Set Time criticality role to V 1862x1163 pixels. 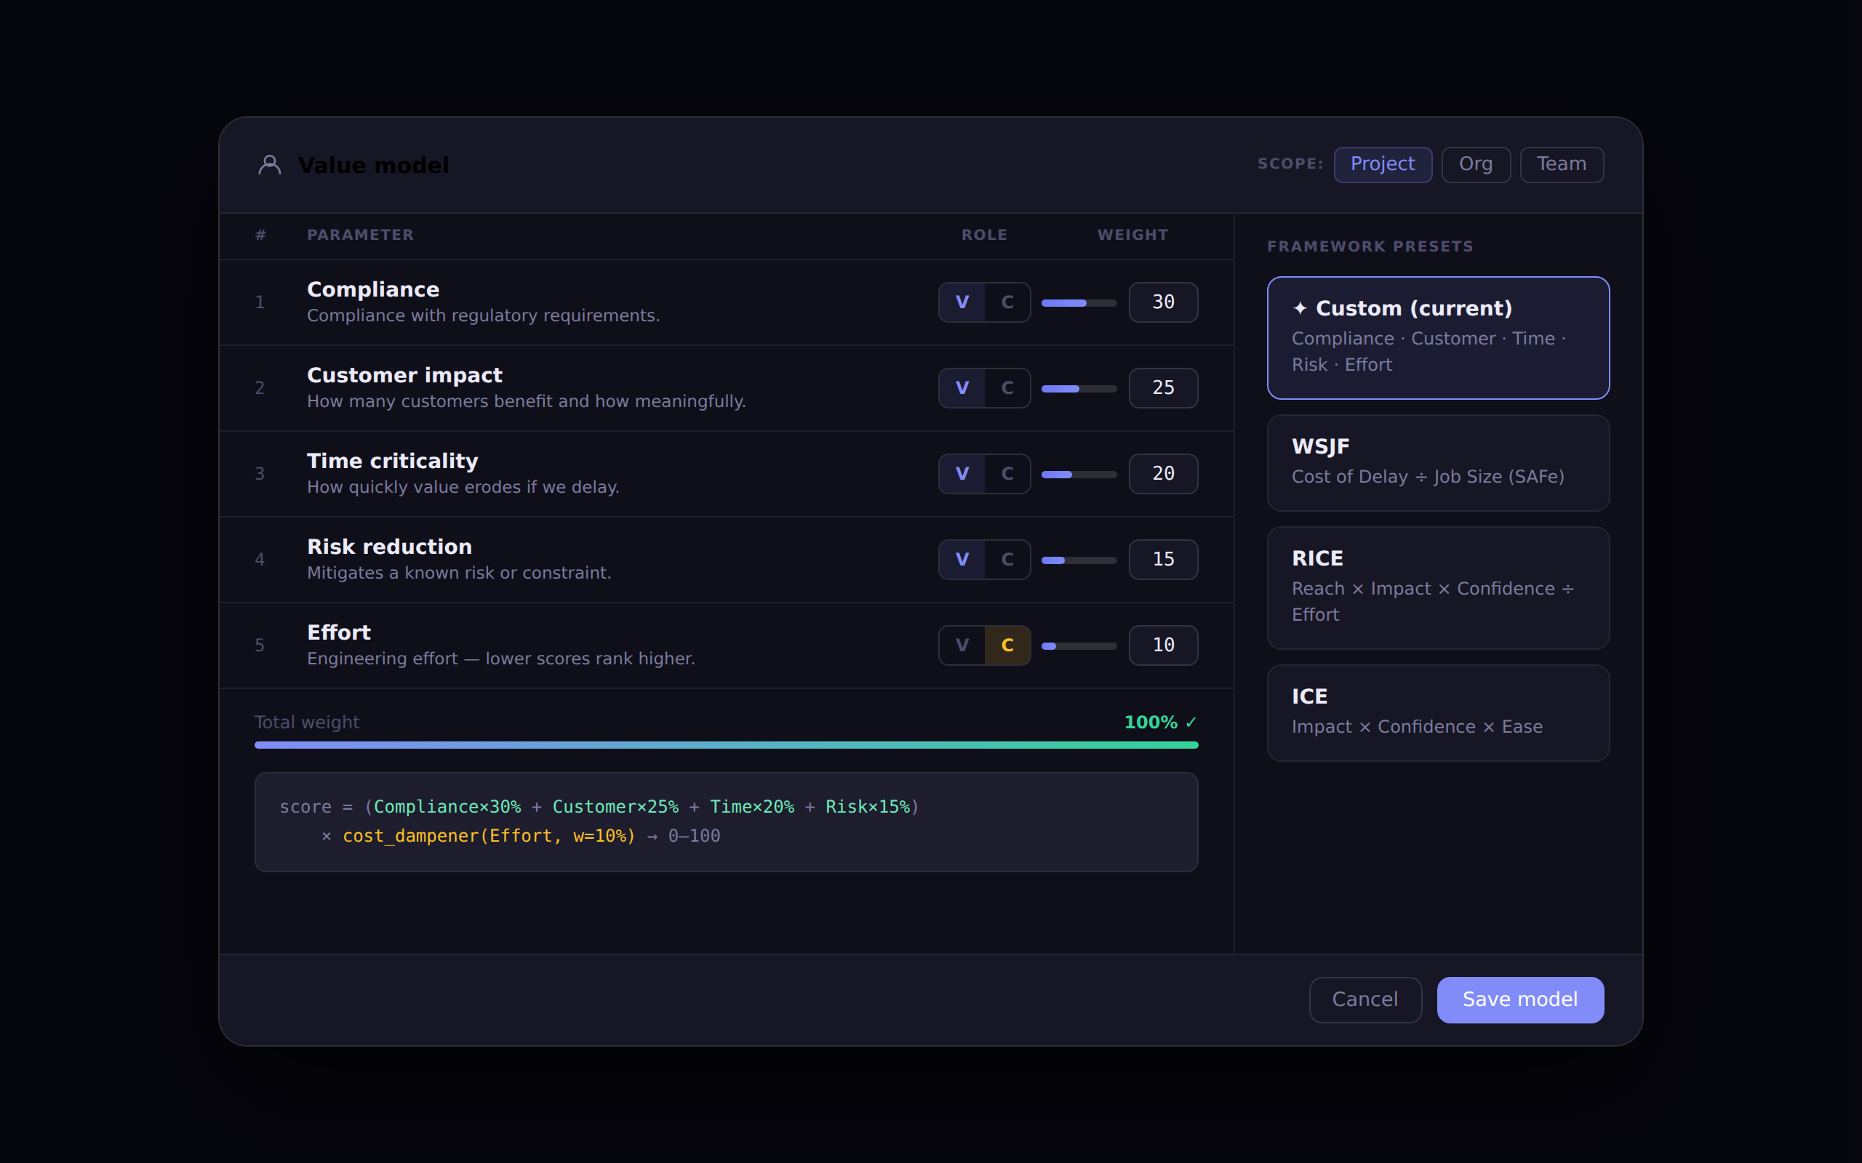click(x=962, y=474)
